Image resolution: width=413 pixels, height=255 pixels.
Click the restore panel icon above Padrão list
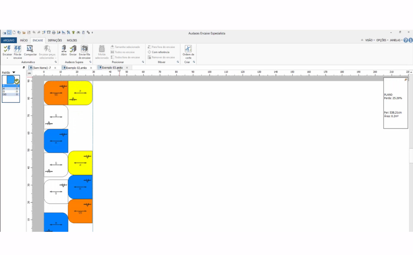[24, 67]
